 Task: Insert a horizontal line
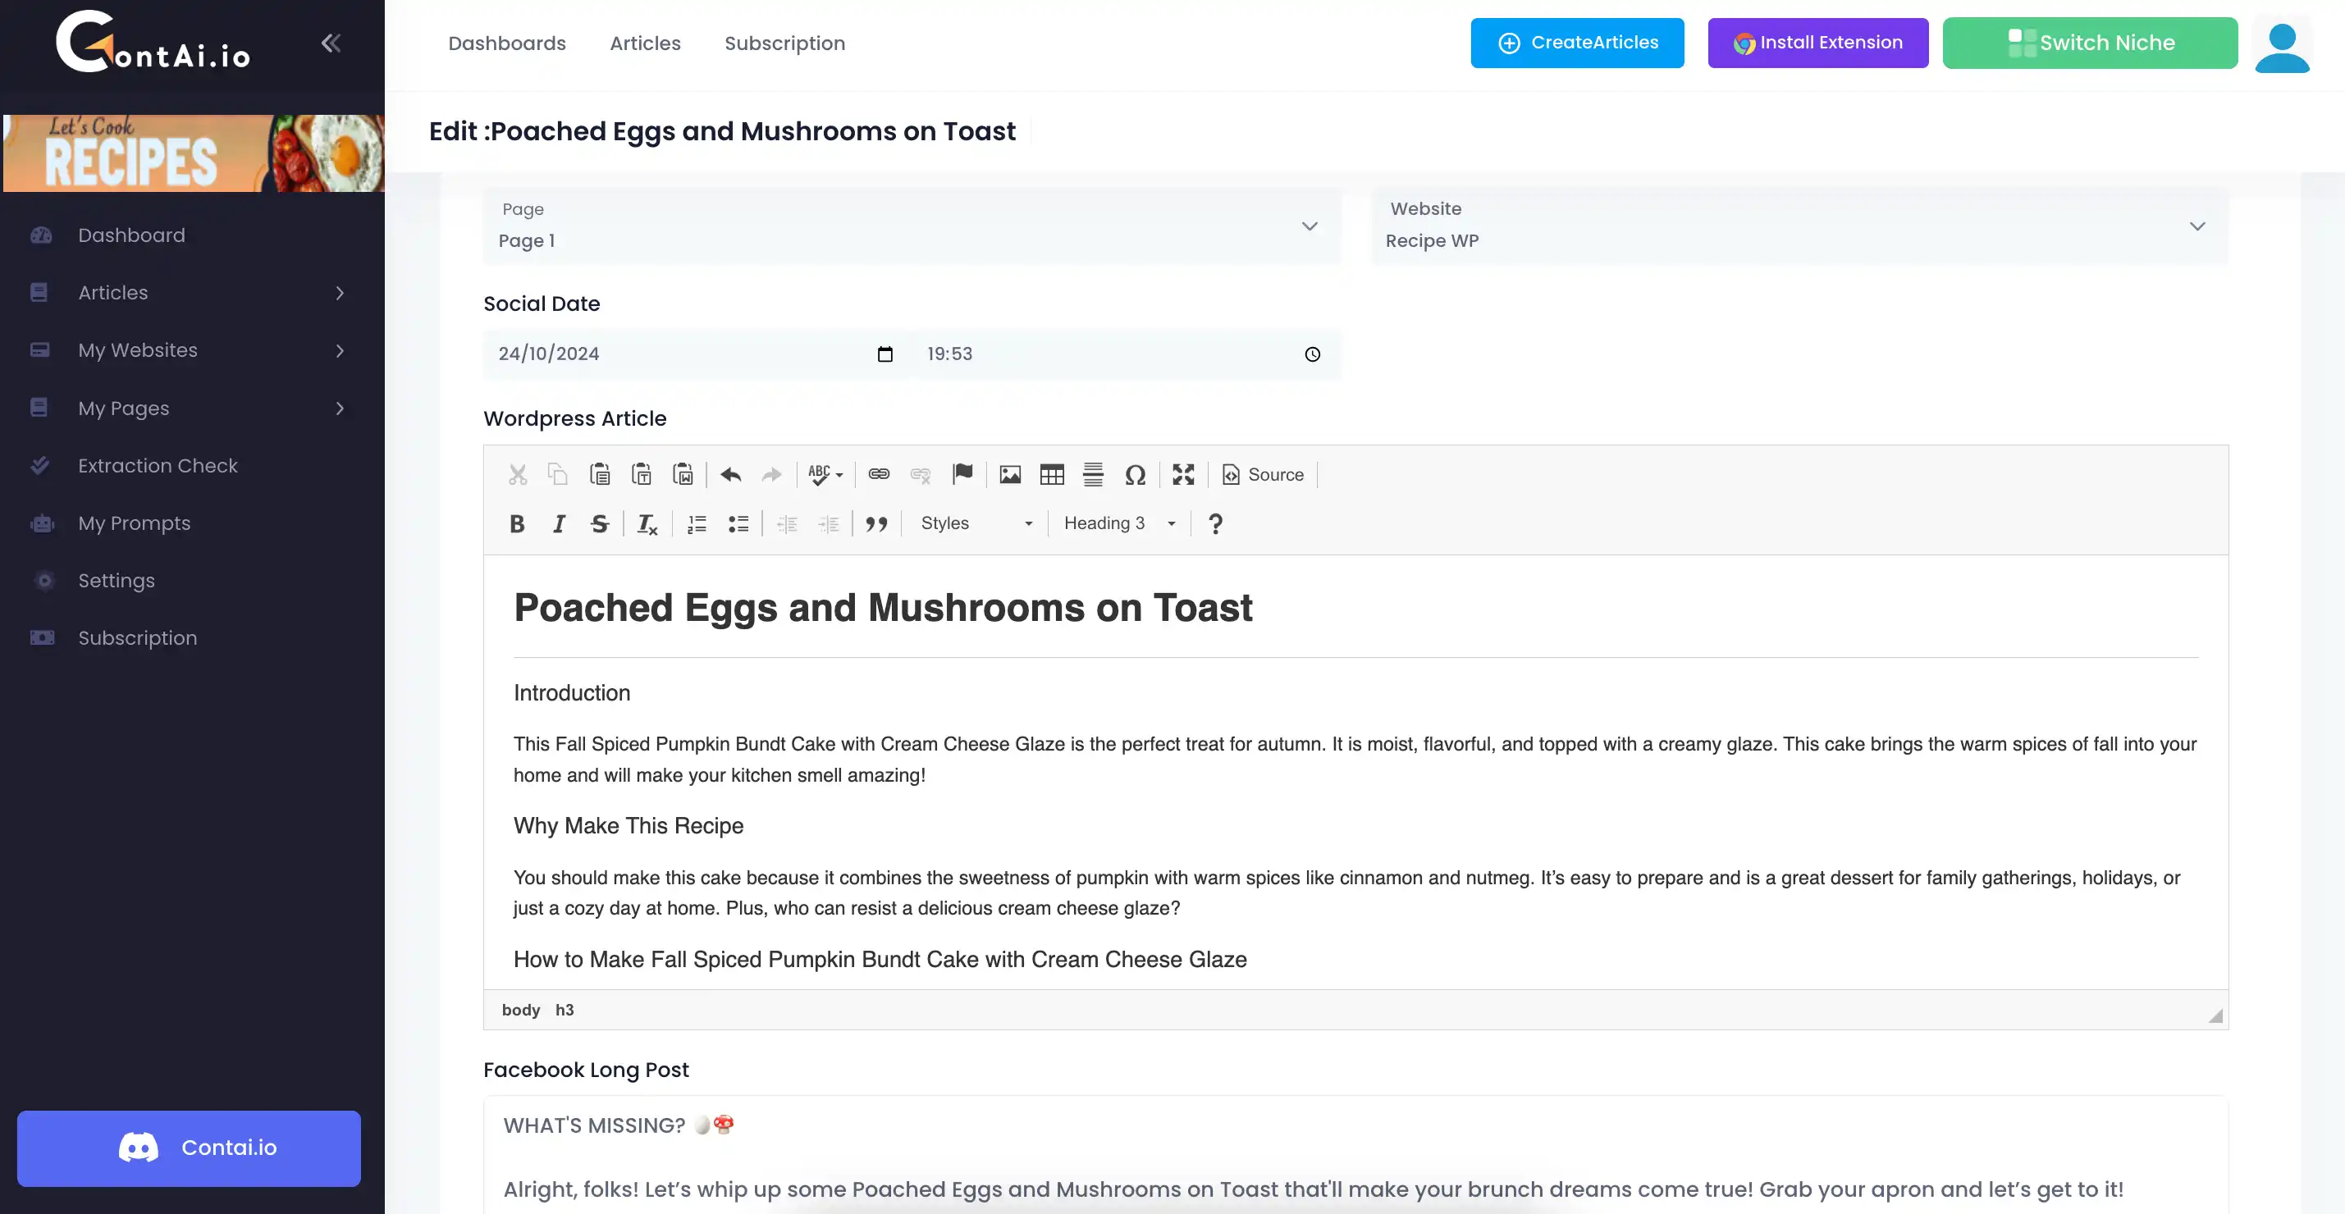click(1093, 474)
